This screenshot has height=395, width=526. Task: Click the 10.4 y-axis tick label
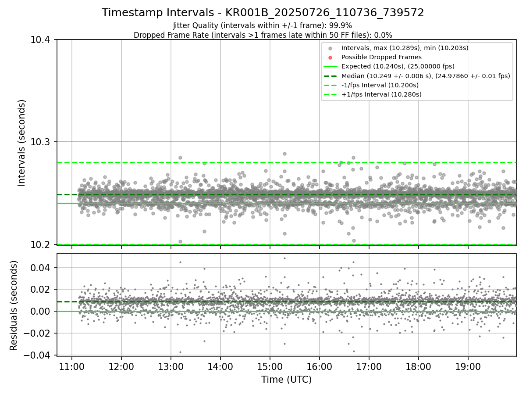41,40
